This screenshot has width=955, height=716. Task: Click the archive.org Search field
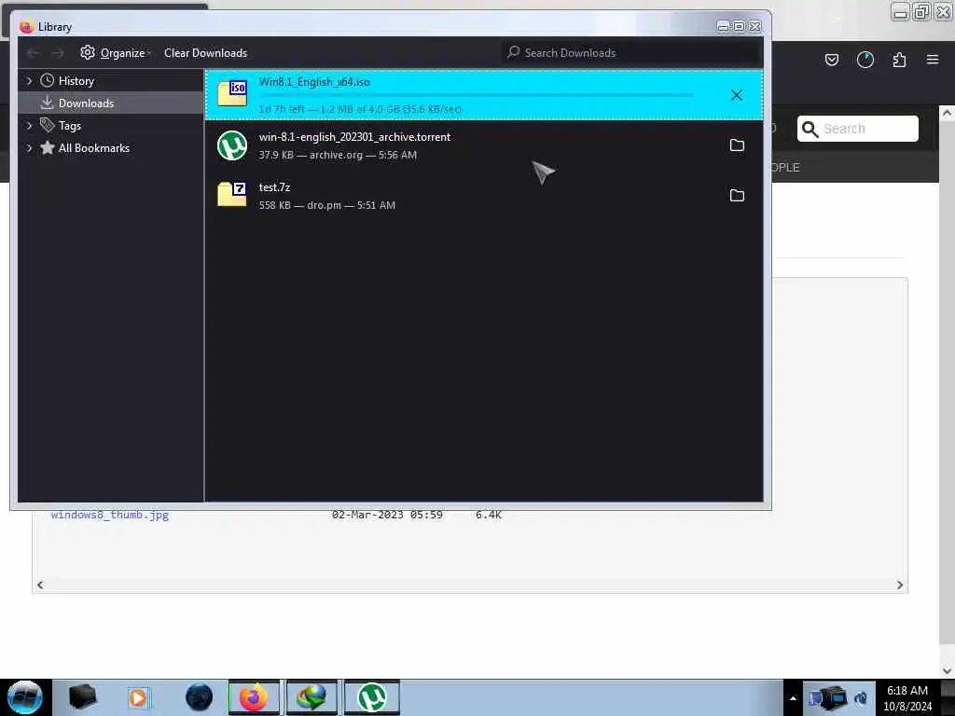[858, 129]
